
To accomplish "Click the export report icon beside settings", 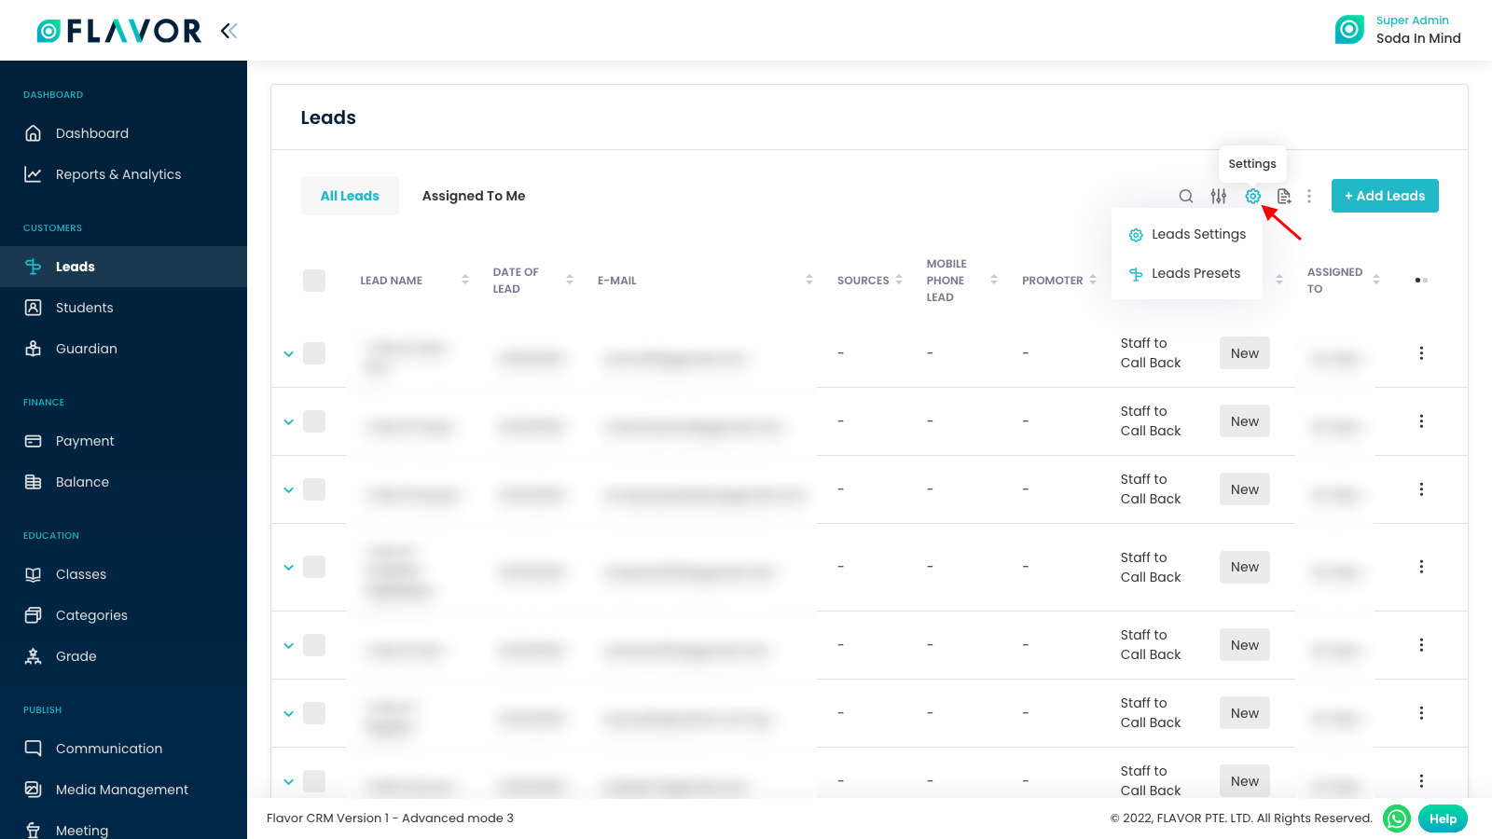I will [x=1284, y=196].
